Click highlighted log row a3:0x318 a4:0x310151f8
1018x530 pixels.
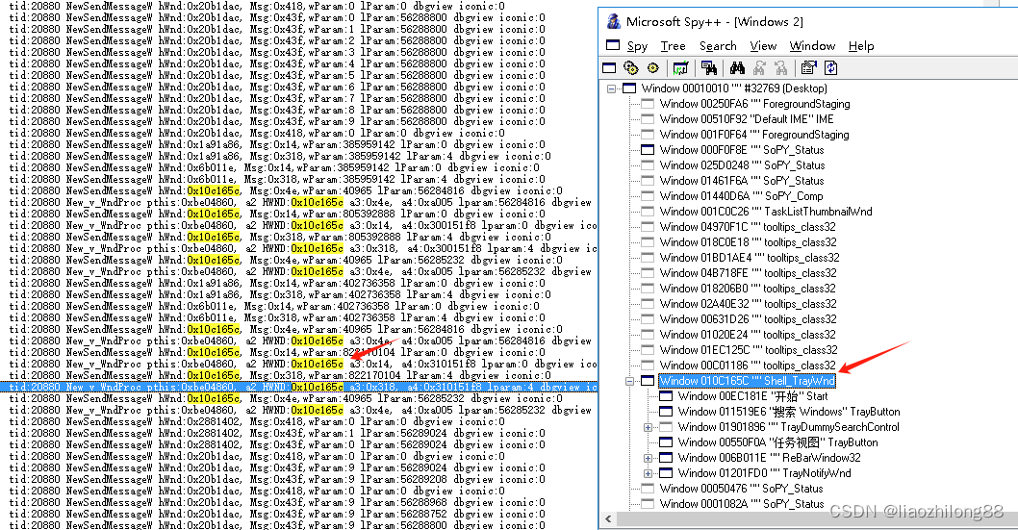[x=298, y=388]
